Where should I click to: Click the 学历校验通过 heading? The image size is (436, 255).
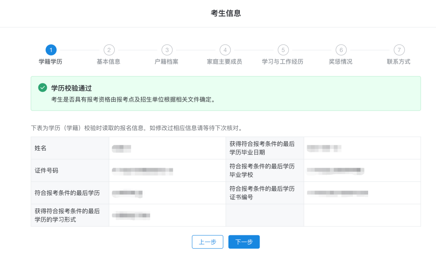coord(71,88)
